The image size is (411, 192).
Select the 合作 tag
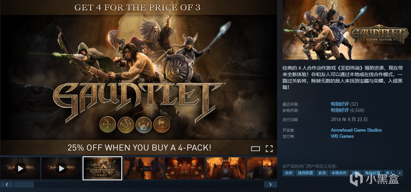tap(289, 173)
